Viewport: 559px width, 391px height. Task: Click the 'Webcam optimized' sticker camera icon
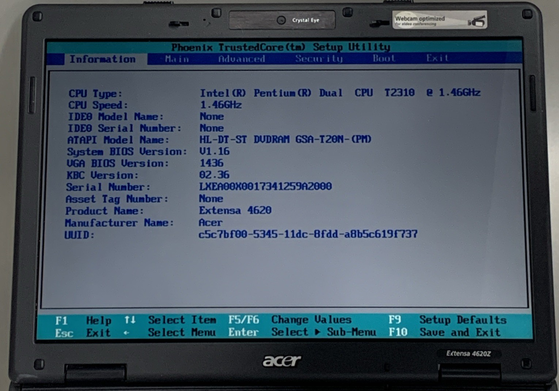(477, 22)
